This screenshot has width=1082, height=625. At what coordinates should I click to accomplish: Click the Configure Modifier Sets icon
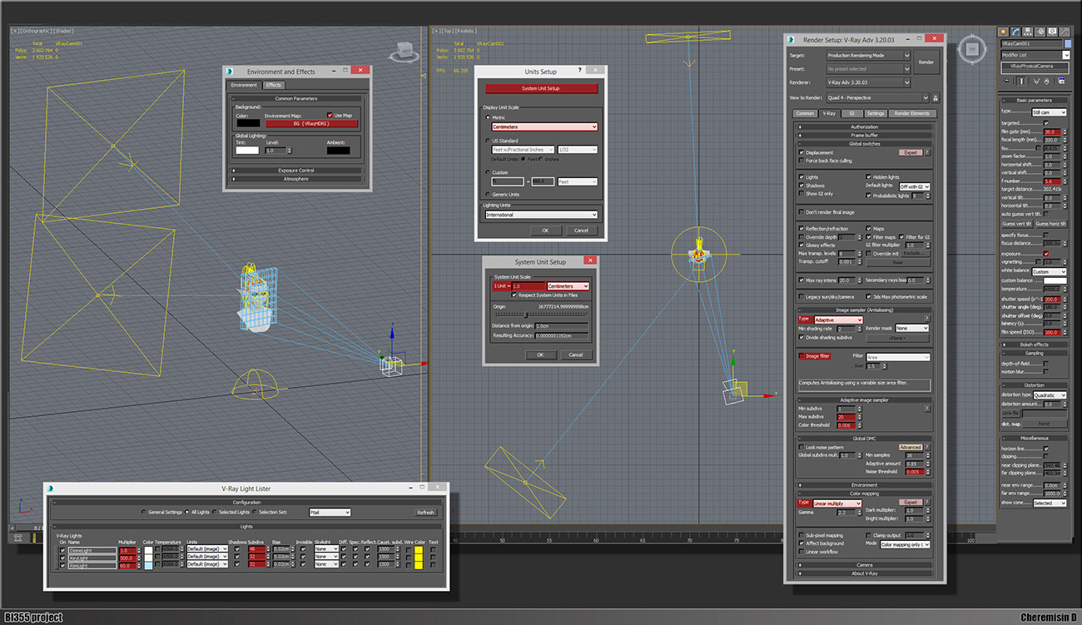(1061, 82)
